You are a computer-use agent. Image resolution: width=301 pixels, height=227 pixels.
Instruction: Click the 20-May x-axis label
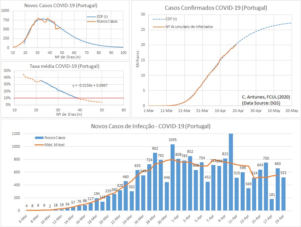[x=291, y=110]
